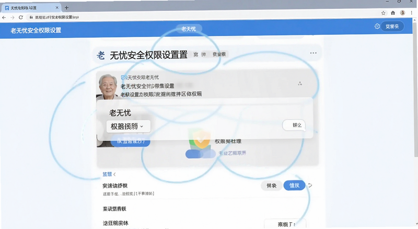Click the small gray description under first row

coord(129,194)
